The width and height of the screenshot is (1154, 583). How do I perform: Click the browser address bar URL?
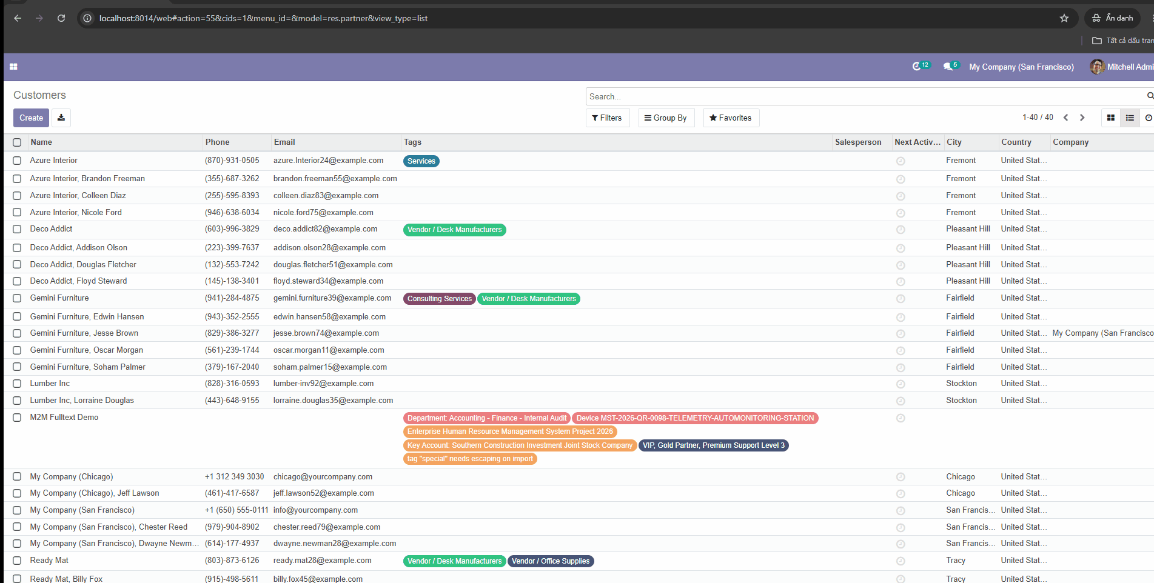[263, 18]
